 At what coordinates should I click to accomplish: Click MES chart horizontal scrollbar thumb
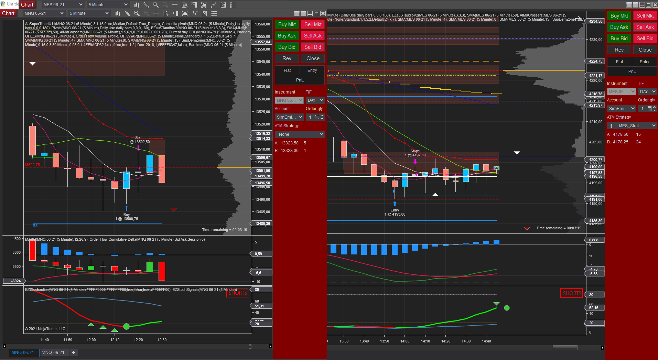(x=565, y=348)
